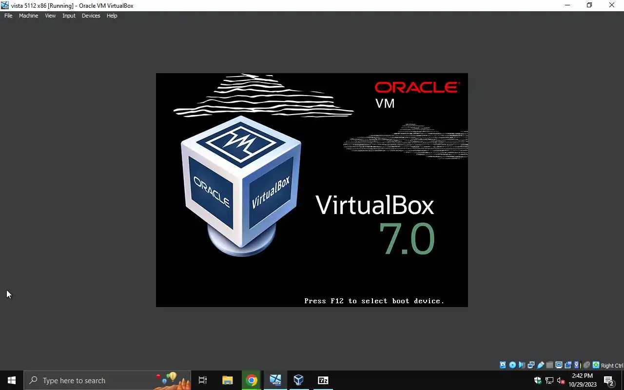This screenshot has height=390, width=624.
Task: Open VirtualBox Manager from the taskbar
Action: click(x=299, y=380)
